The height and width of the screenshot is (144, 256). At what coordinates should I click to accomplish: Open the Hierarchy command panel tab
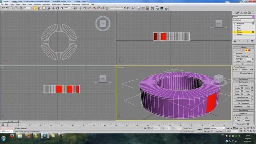(x=242, y=13)
